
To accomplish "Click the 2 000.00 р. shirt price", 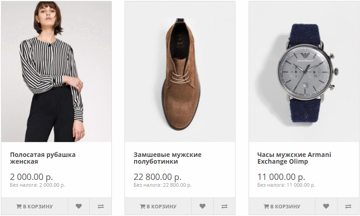I will (x=31, y=176).
